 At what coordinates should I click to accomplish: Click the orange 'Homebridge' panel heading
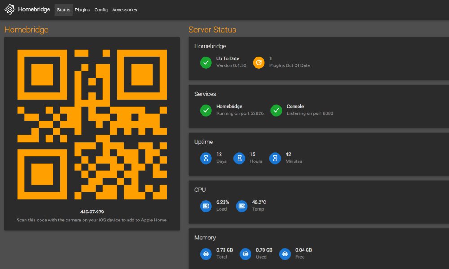point(26,30)
